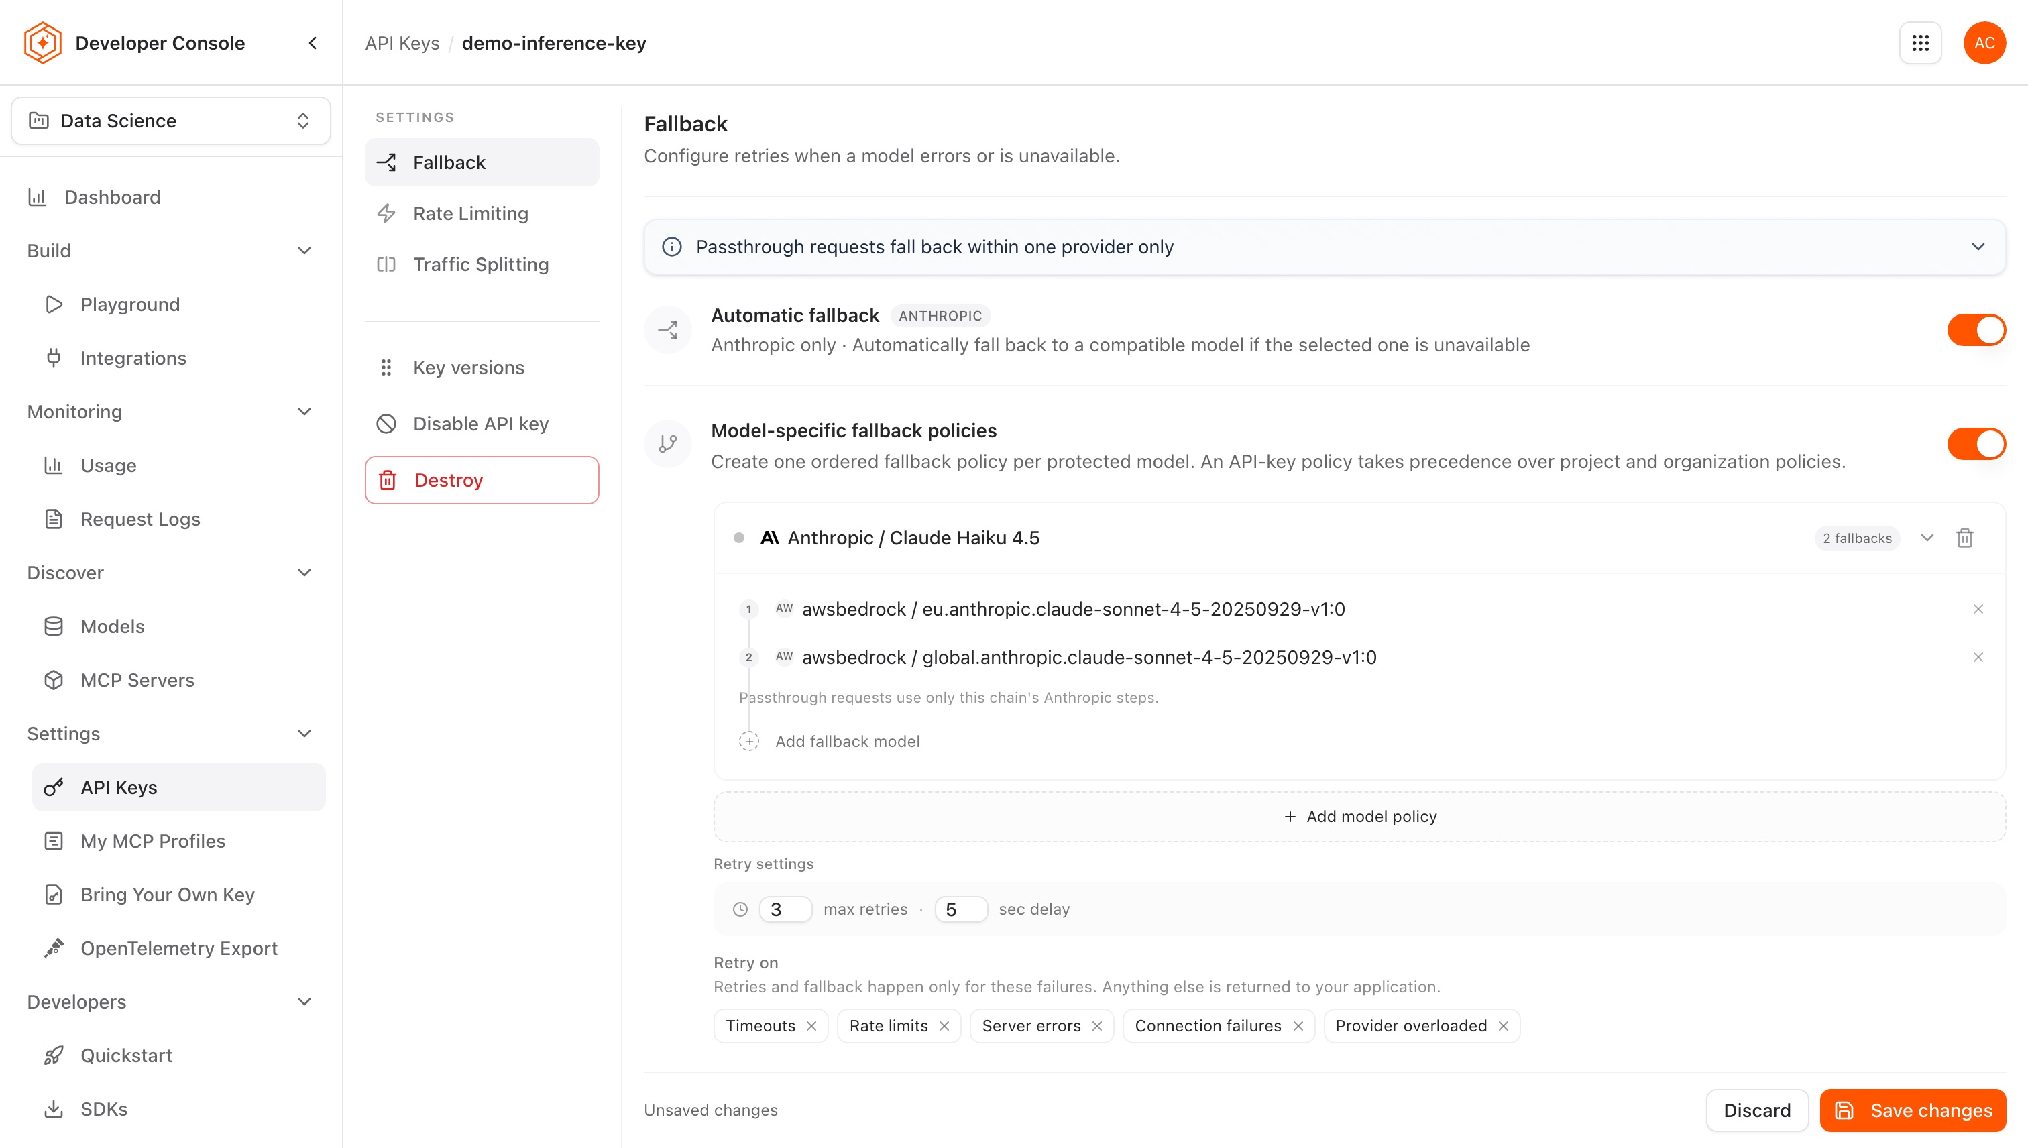The width and height of the screenshot is (2028, 1148).
Task: Open the AC user avatar menu
Action: coord(1984,42)
